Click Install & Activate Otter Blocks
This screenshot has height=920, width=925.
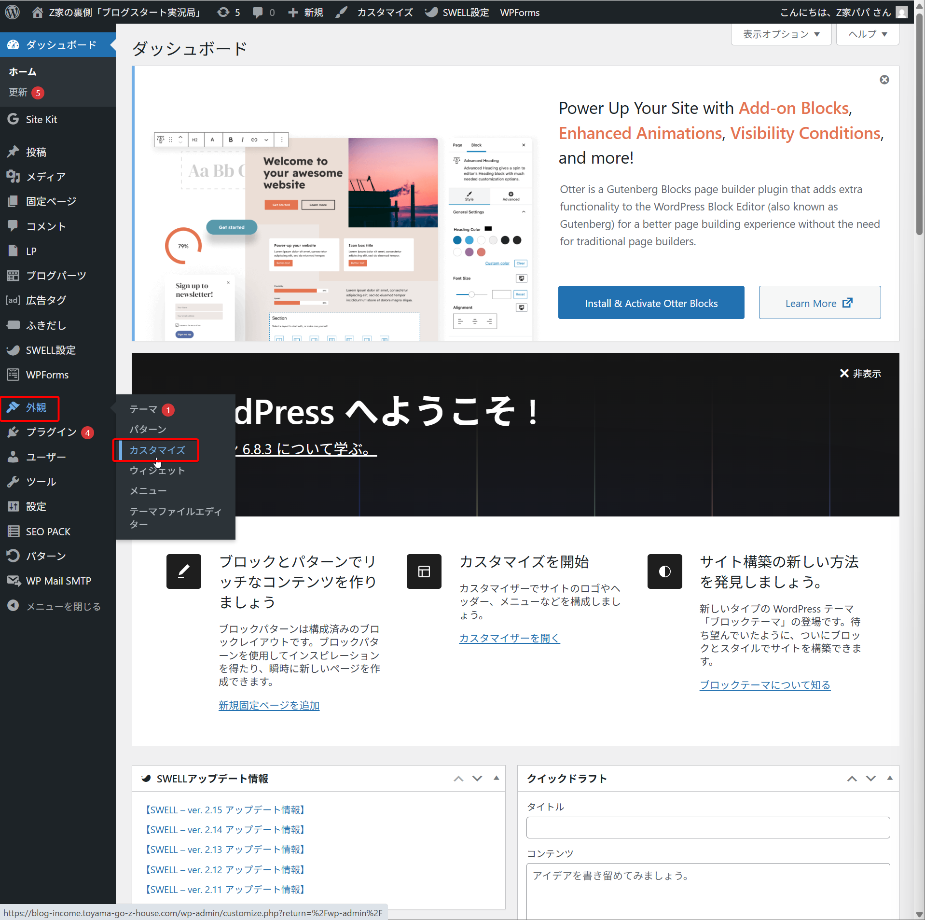point(651,303)
